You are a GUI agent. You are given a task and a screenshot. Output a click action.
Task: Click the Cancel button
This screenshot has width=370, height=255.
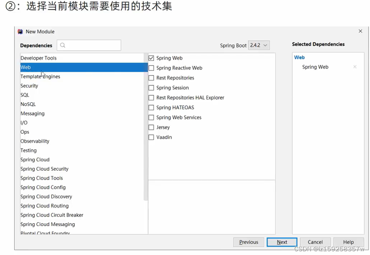pos(315,242)
